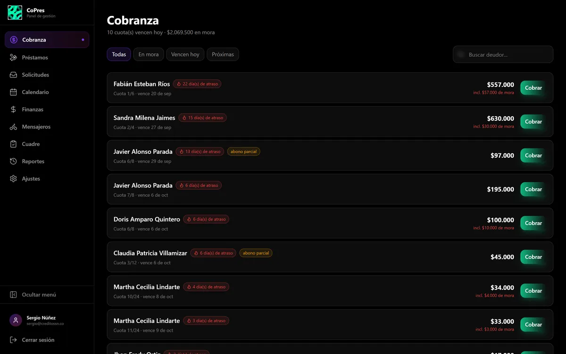Screen dimensions: 566x354
Task: Click the flame icon in Fabián's overdue badge
Action: (x=179, y=84)
